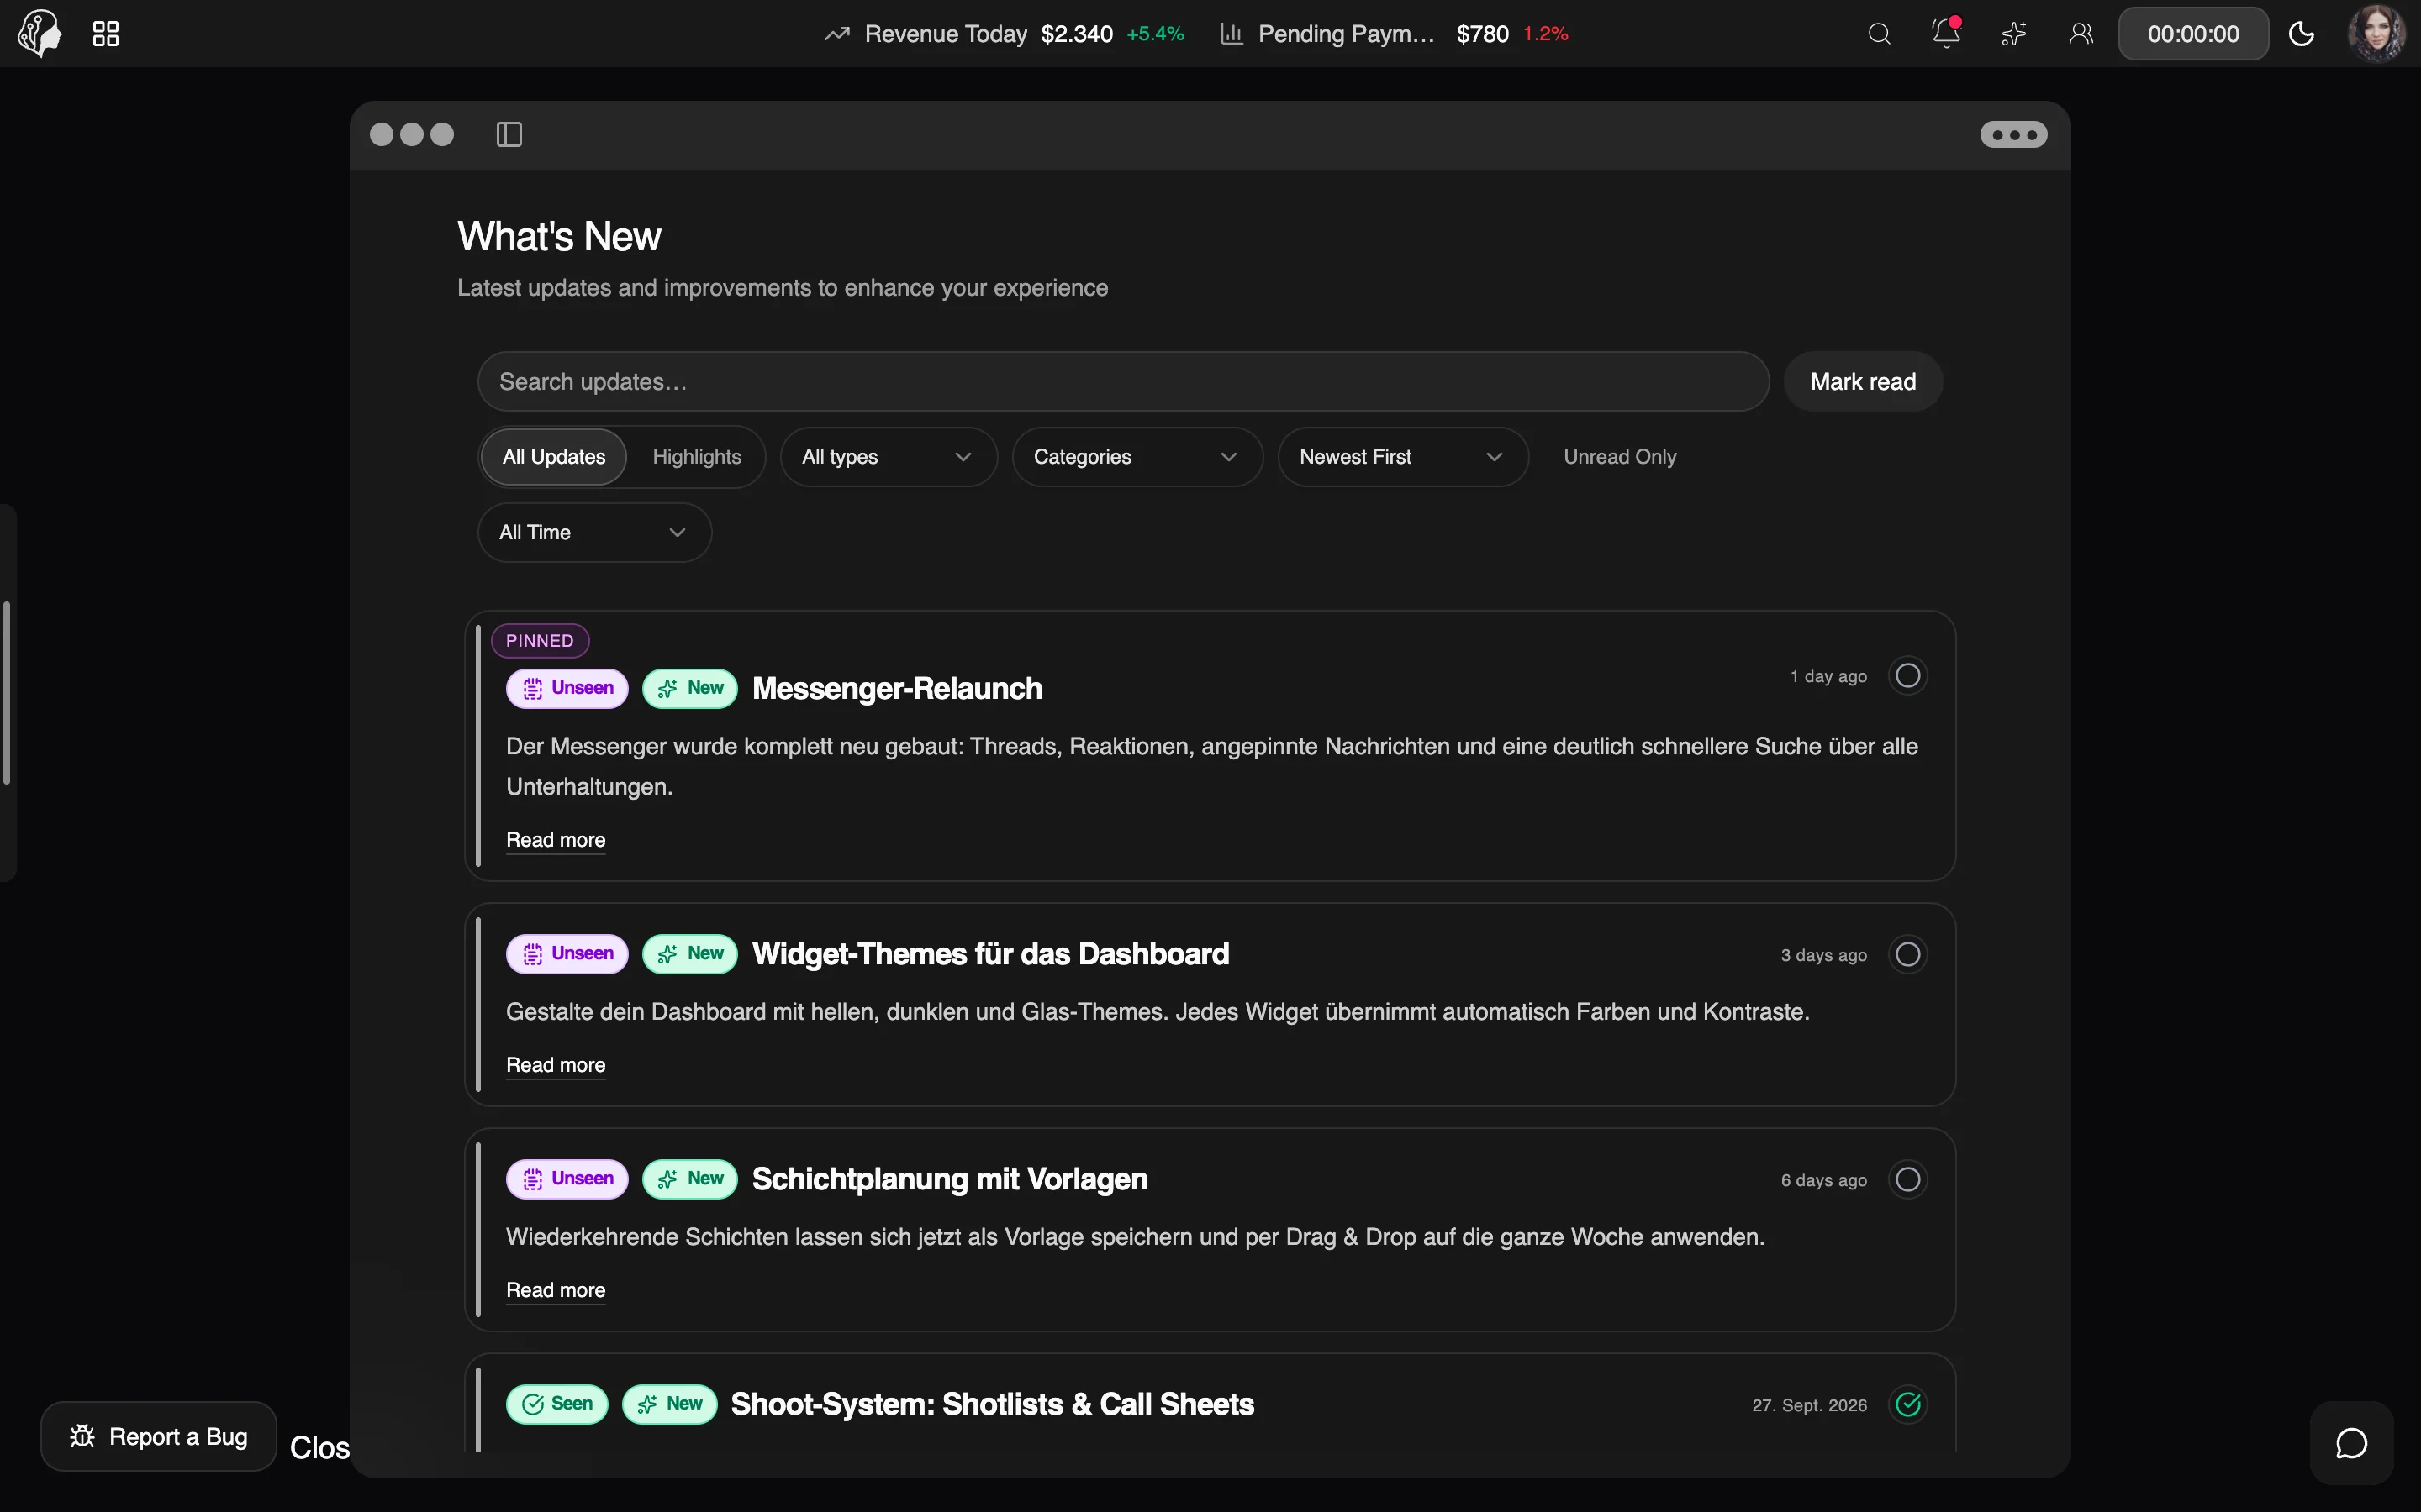
Task: Toggle the Shoot-System read checkmark
Action: tap(1907, 1404)
